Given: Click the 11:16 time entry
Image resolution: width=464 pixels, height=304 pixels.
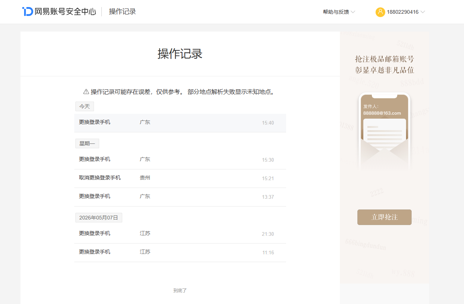Looking at the screenshot, I should tap(268, 252).
